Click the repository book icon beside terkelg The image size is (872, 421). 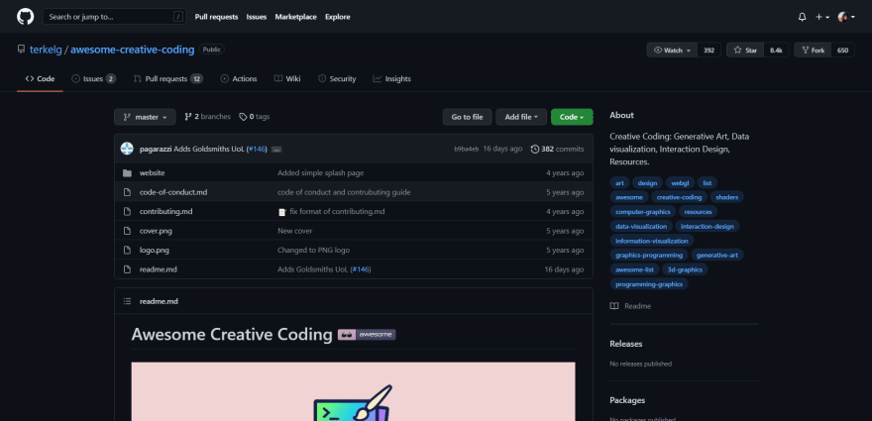point(21,50)
